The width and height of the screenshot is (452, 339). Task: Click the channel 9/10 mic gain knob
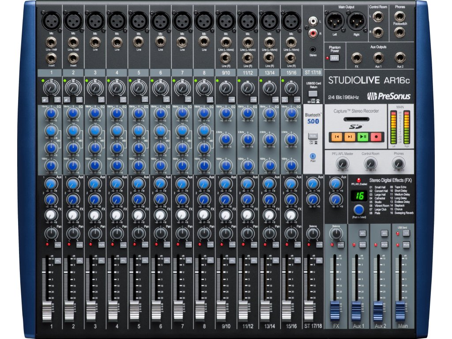[226, 88]
